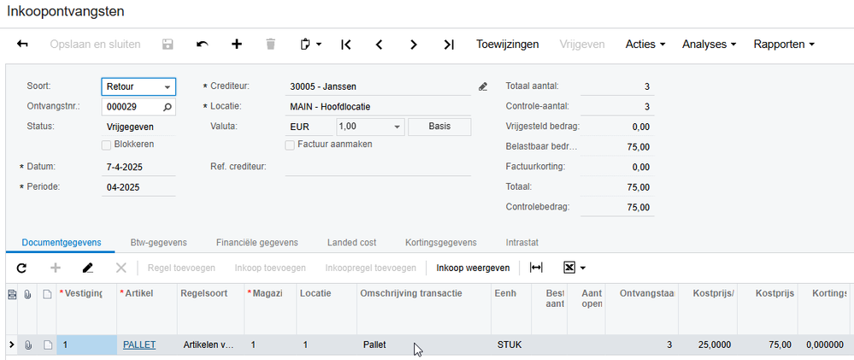Jump to last record icon
Viewport: 854px width, 360px height.
pos(448,44)
